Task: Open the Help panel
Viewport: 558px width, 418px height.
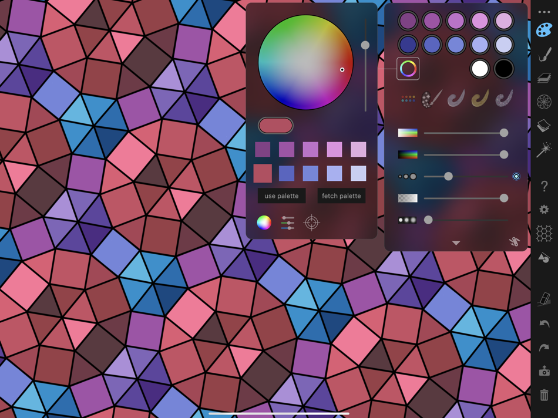Action: pos(545,186)
